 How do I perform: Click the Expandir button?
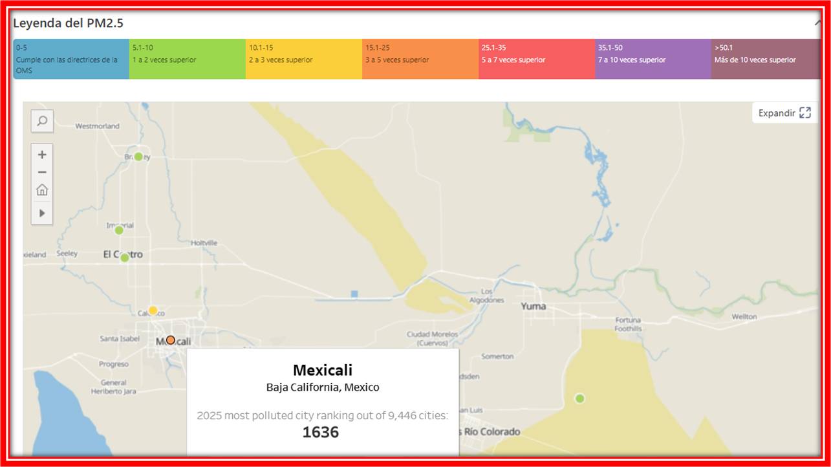click(x=784, y=113)
